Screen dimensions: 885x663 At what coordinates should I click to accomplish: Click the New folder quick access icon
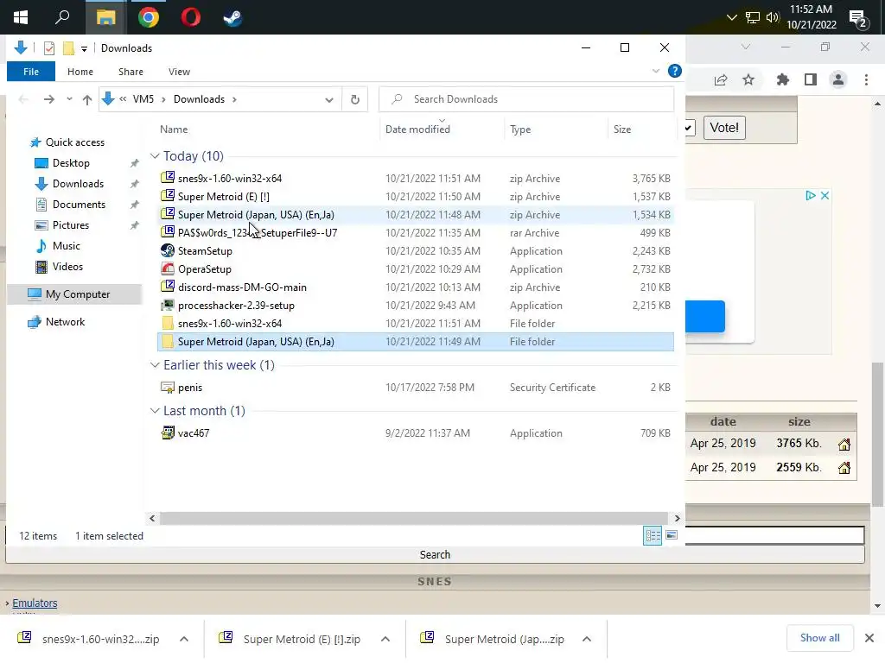tap(68, 48)
